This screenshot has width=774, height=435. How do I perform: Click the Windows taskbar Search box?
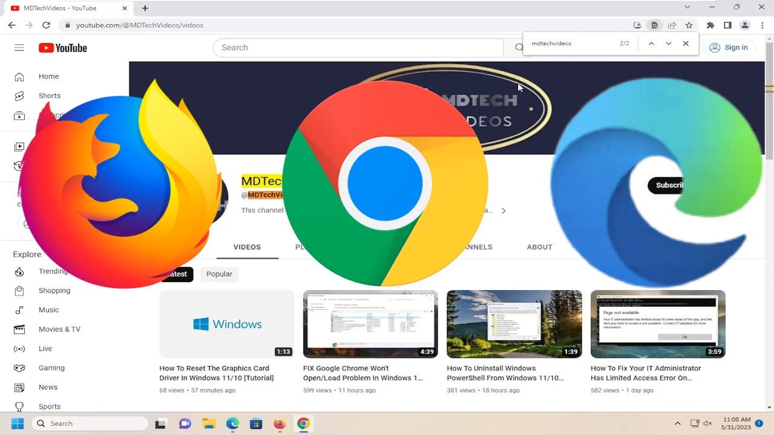click(x=89, y=424)
